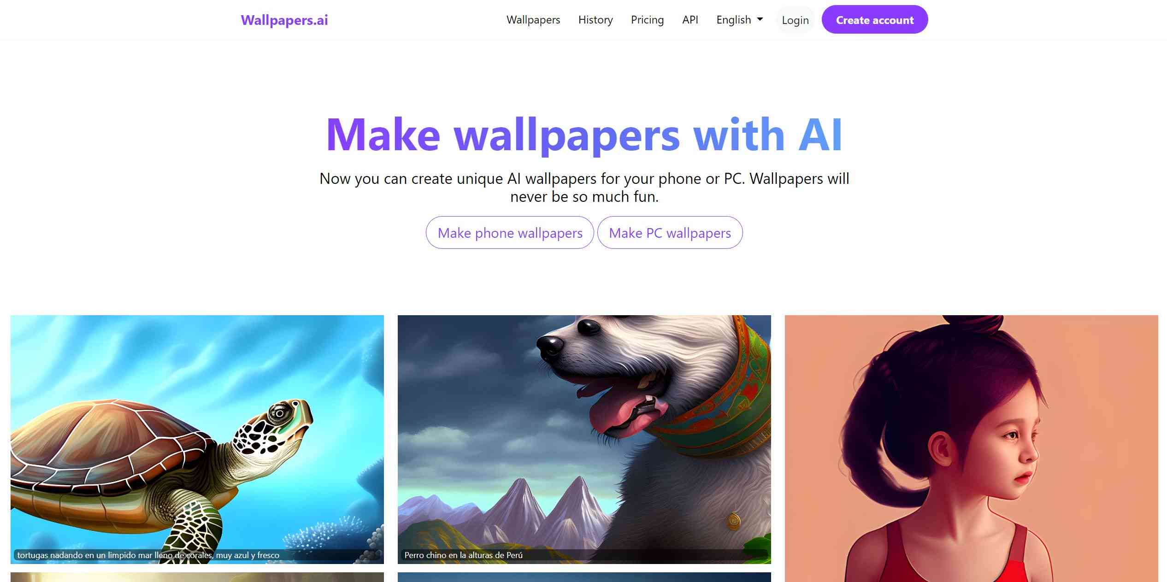Click the turtle underwater wallpaper thumbnail
The image size is (1167, 582).
pos(197,439)
